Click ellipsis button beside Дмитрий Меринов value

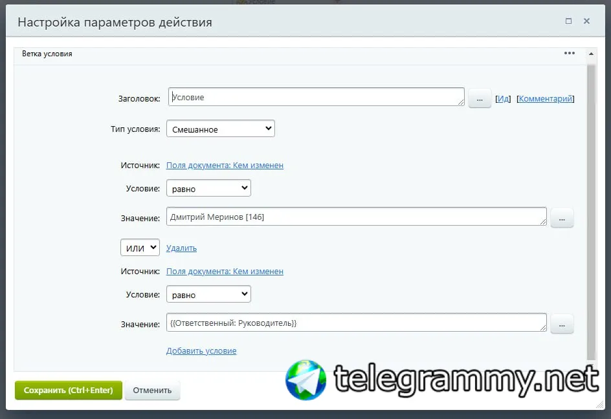[562, 218]
